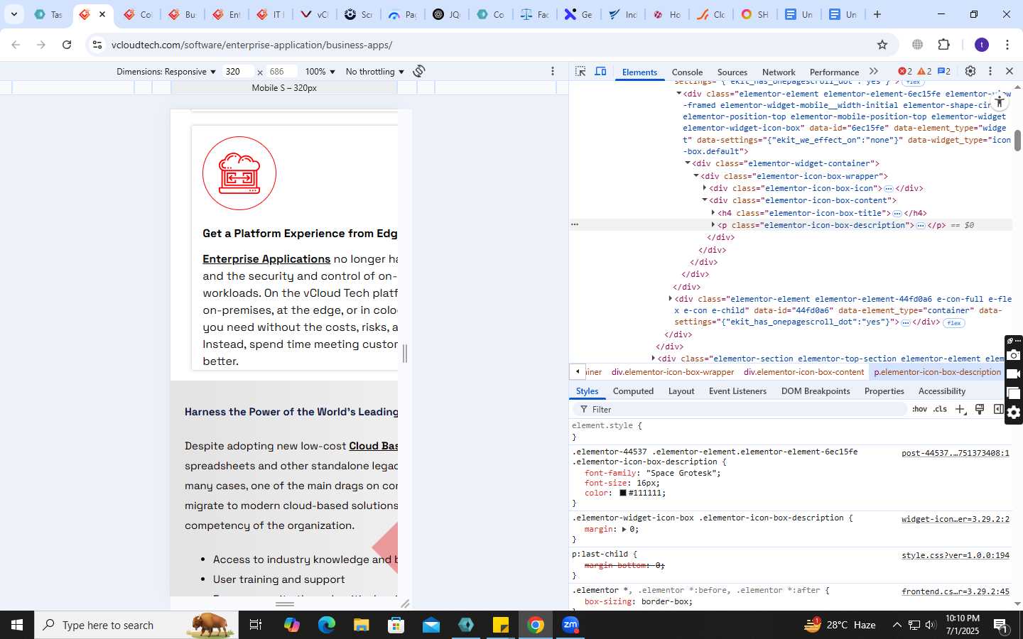1023x639 pixels.
Task: Rotate the device viewport orientation
Action: [x=419, y=71]
